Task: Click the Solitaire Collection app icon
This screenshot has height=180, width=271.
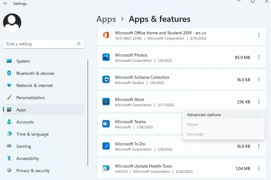Action: [106, 79]
